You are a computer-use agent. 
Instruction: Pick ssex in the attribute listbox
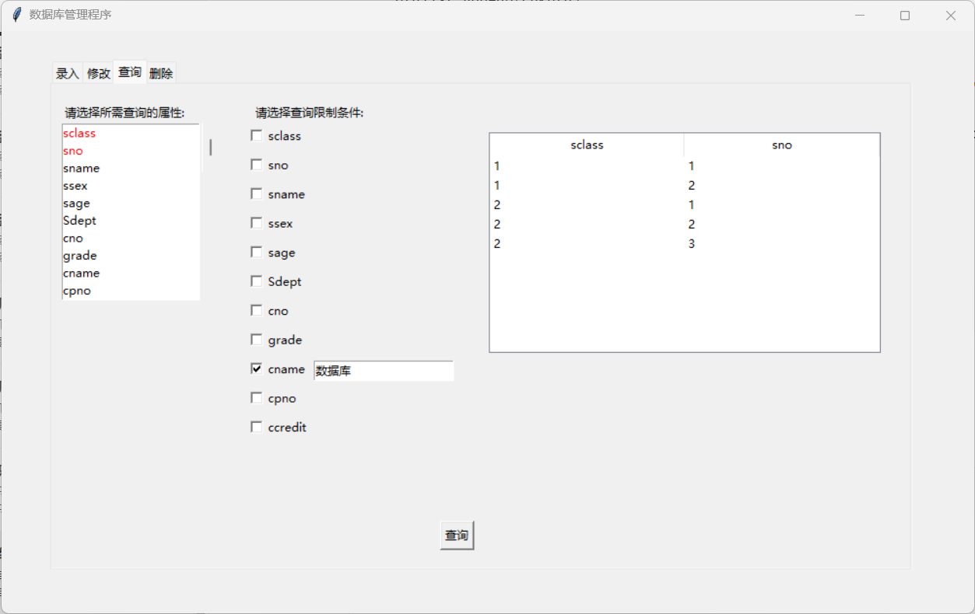[131, 186]
